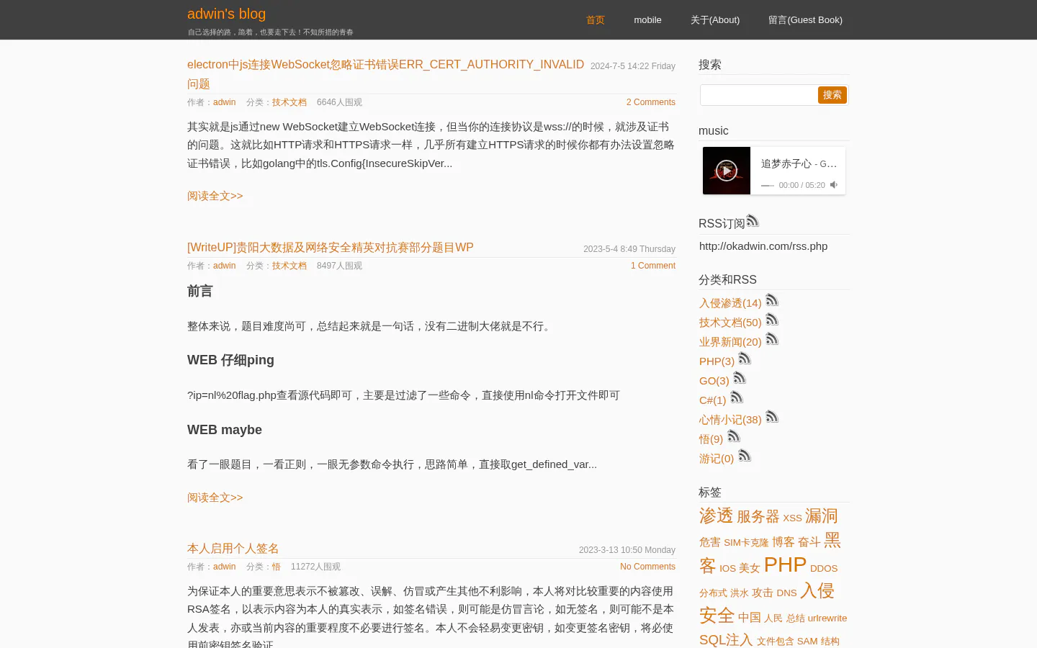The image size is (1037, 648).
Task: Open the 心情小记(38) category
Action: pyautogui.click(x=730, y=420)
